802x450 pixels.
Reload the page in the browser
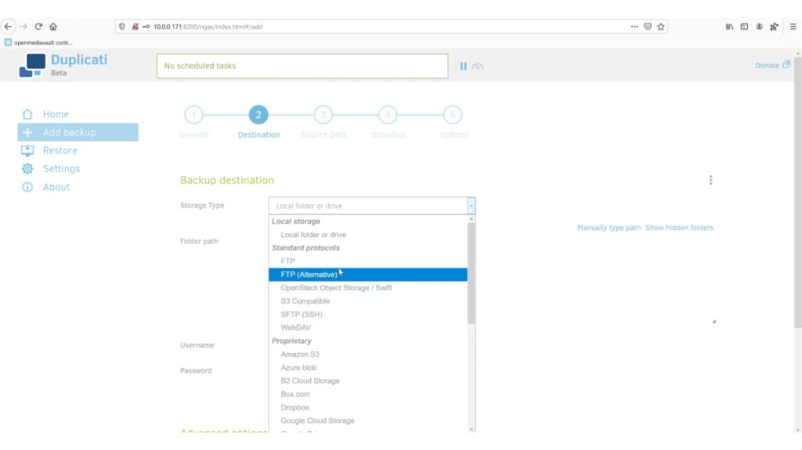[x=38, y=27]
